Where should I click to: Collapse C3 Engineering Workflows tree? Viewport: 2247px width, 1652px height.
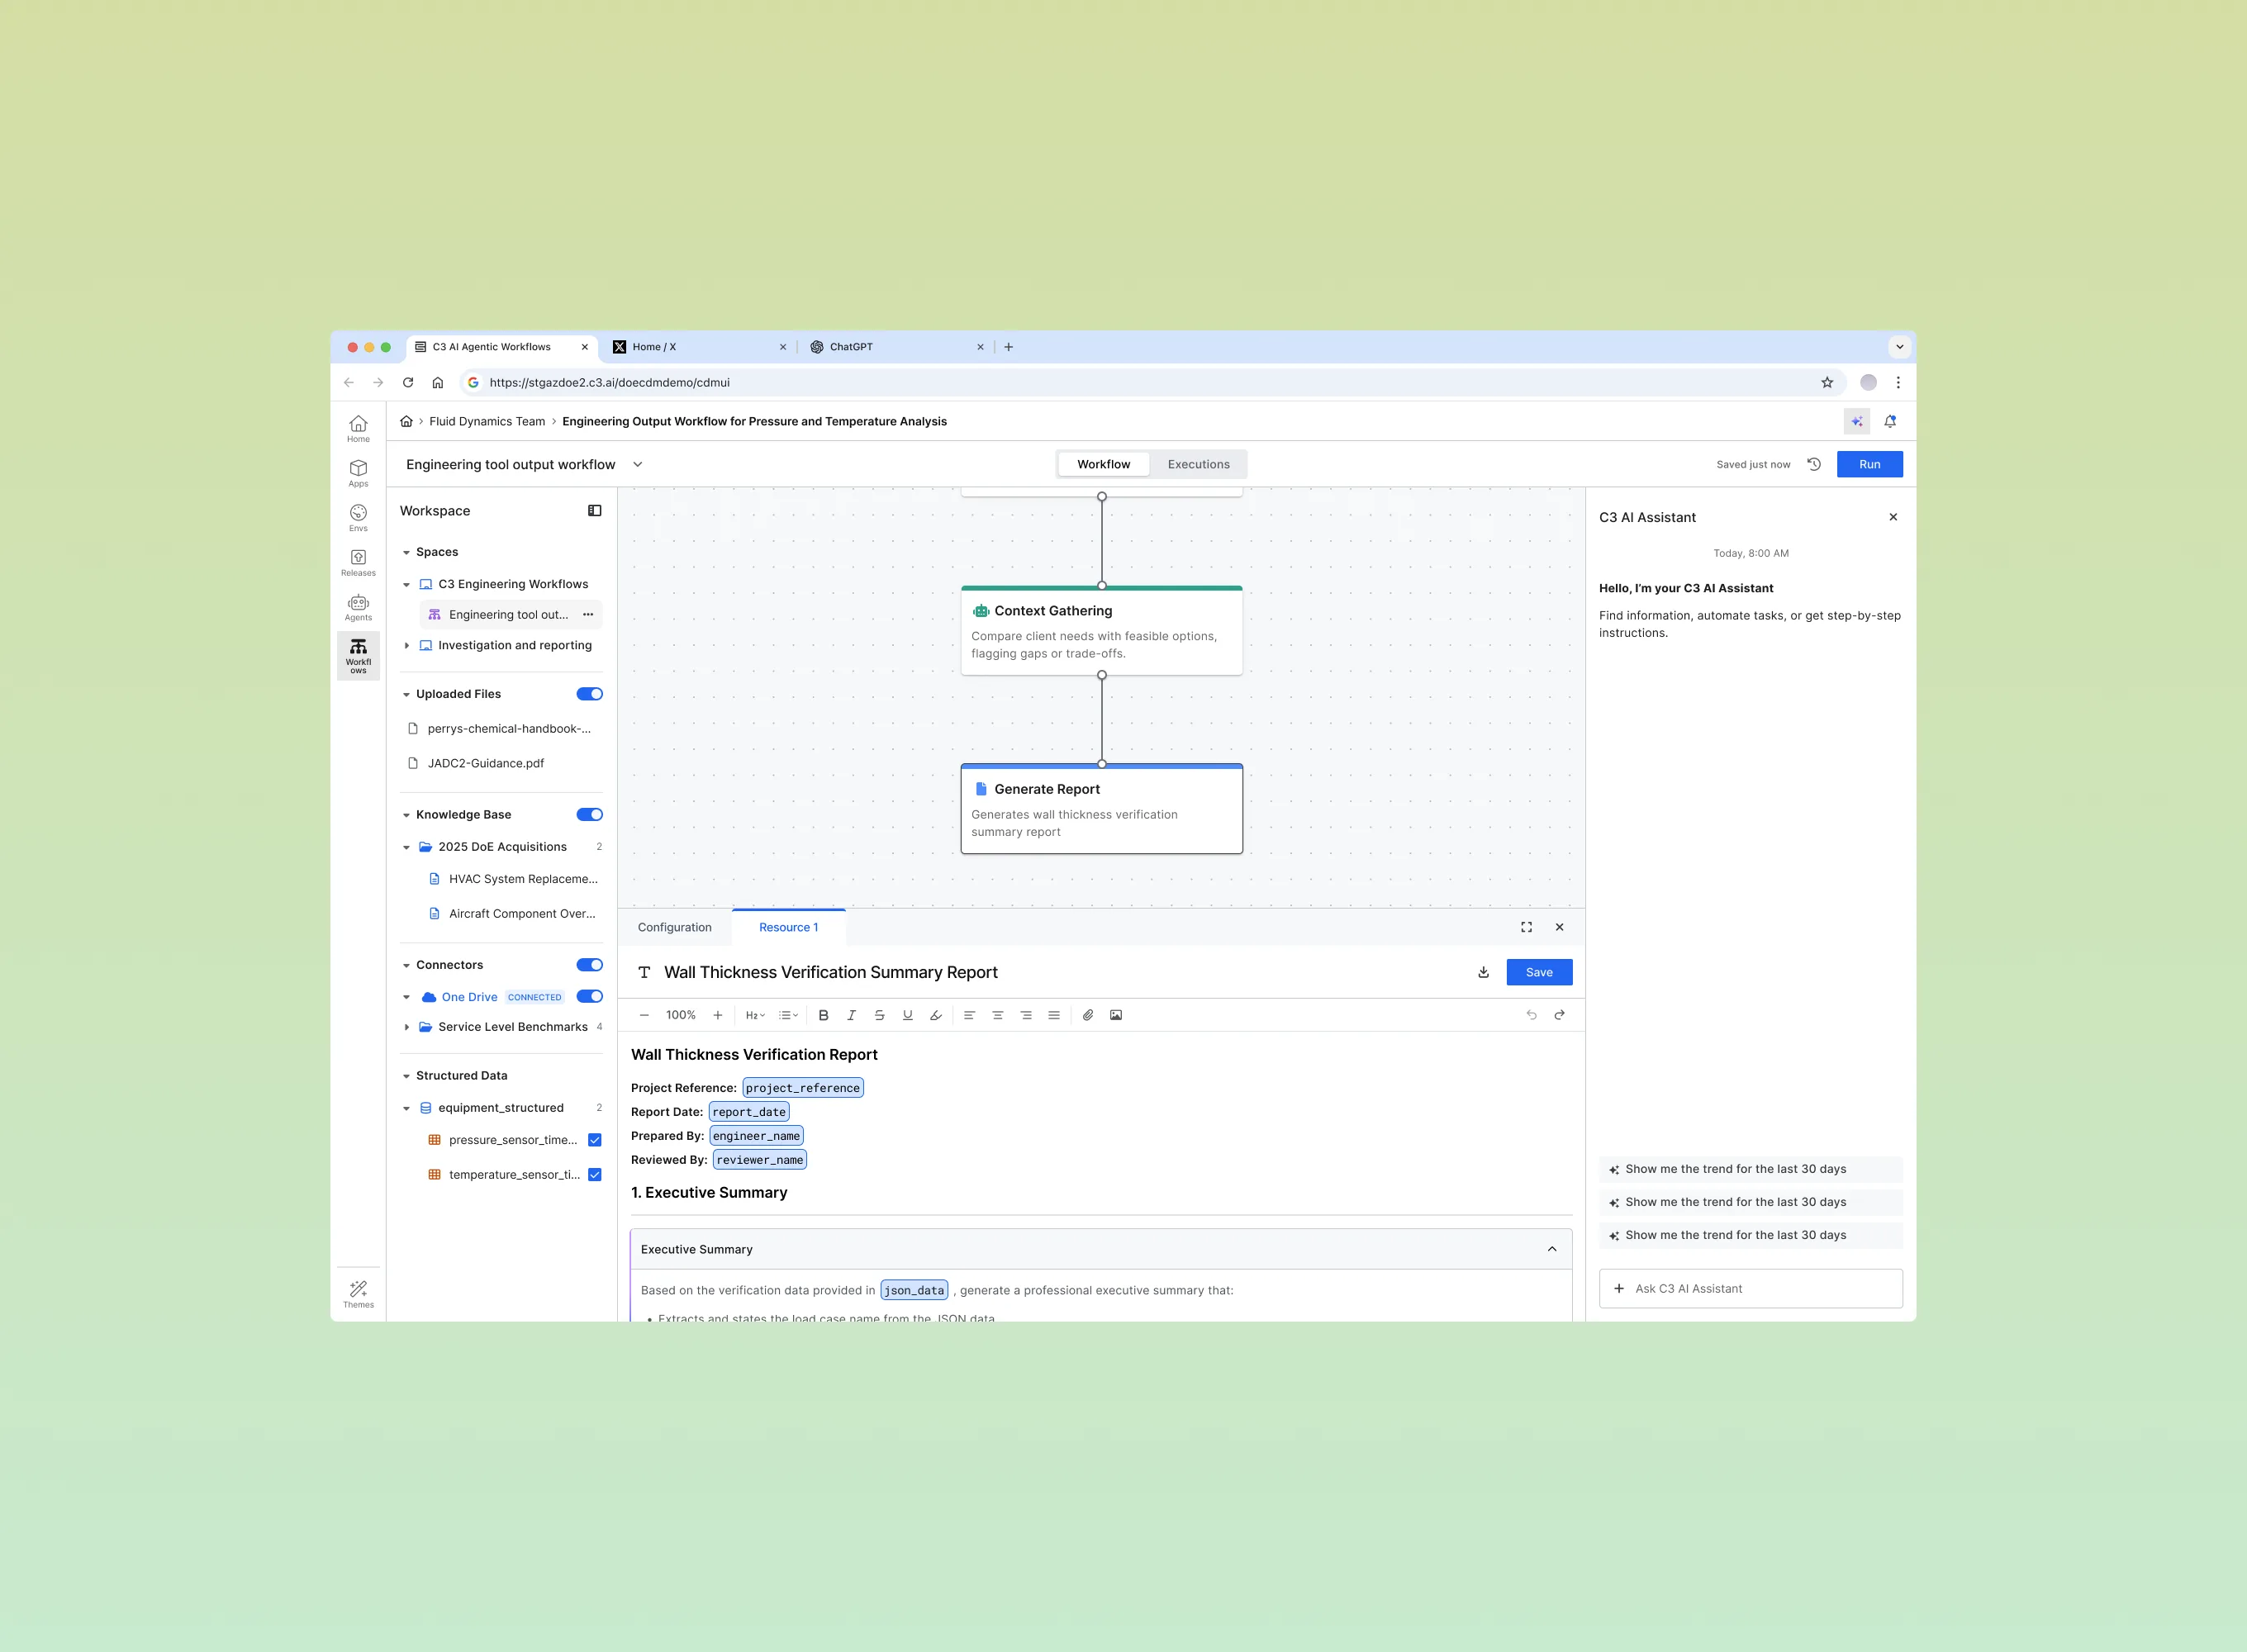(406, 584)
